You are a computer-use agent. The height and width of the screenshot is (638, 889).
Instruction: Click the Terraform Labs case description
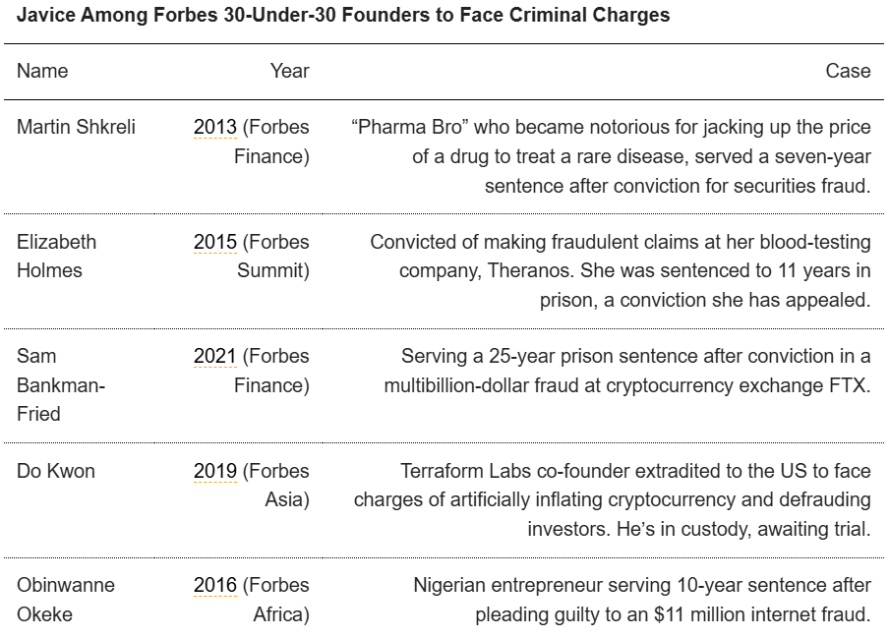tap(613, 499)
